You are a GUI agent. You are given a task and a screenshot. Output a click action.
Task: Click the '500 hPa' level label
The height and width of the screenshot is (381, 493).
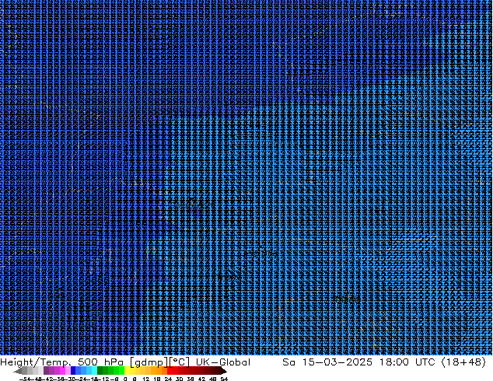(x=100, y=362)
